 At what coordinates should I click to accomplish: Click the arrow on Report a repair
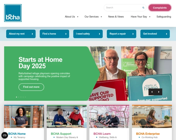point(133,34)
